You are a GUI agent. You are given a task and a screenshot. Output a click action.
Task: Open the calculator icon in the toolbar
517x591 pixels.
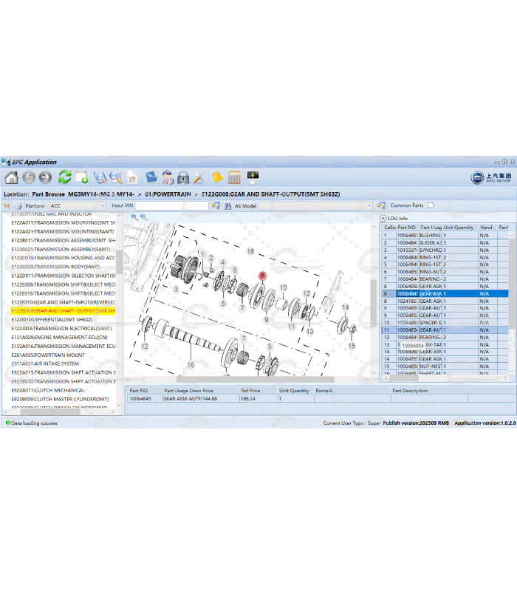coord(234,177)
